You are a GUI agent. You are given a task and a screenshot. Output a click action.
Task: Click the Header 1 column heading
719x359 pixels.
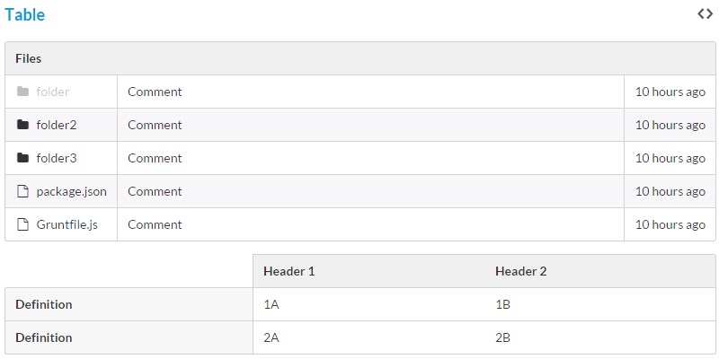pos(288,271)
